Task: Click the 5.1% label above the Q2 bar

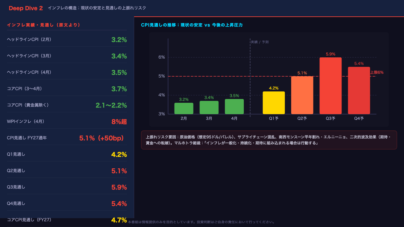Action: click(x=302, y=73)
